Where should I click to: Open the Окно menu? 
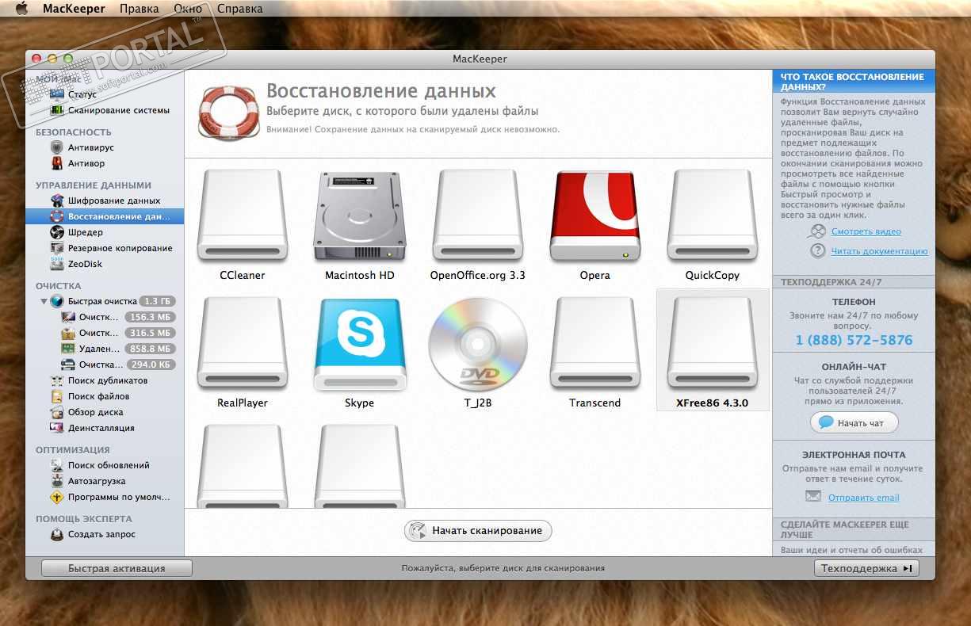tap(188, 9)
